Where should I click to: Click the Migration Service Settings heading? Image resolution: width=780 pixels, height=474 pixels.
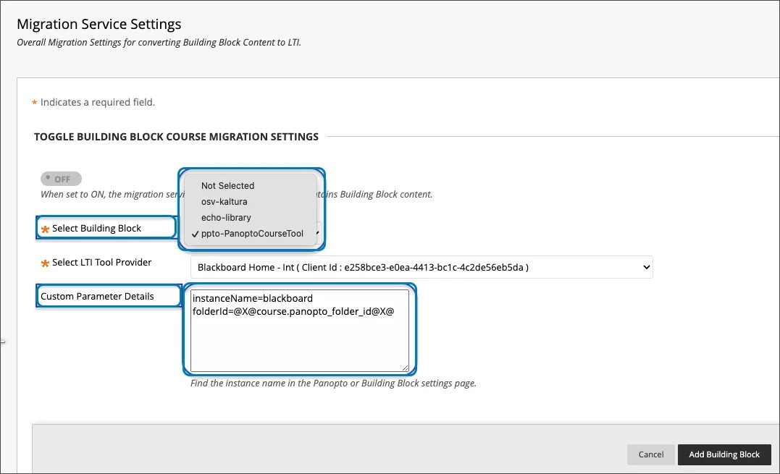coord(100,24)
